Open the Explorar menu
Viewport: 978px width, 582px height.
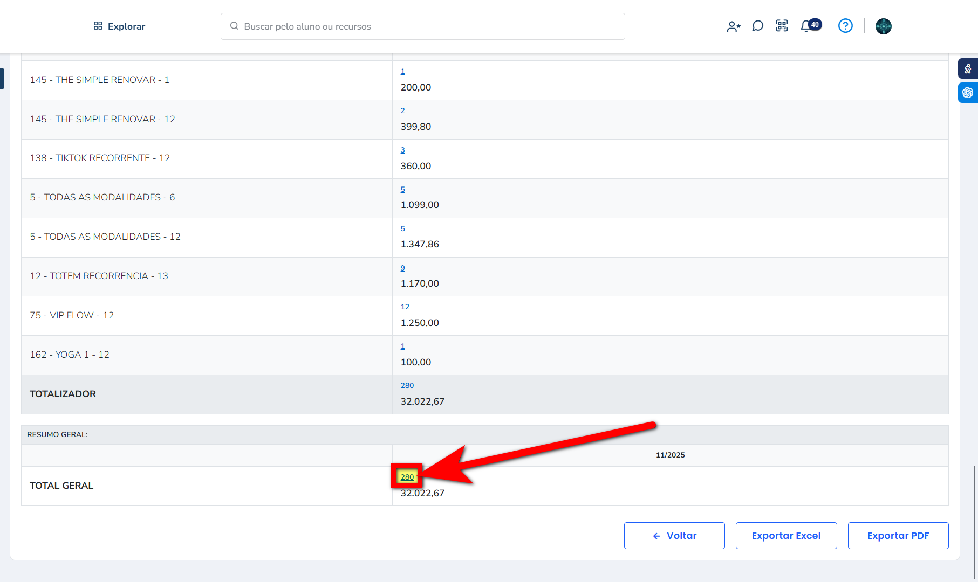119,26
